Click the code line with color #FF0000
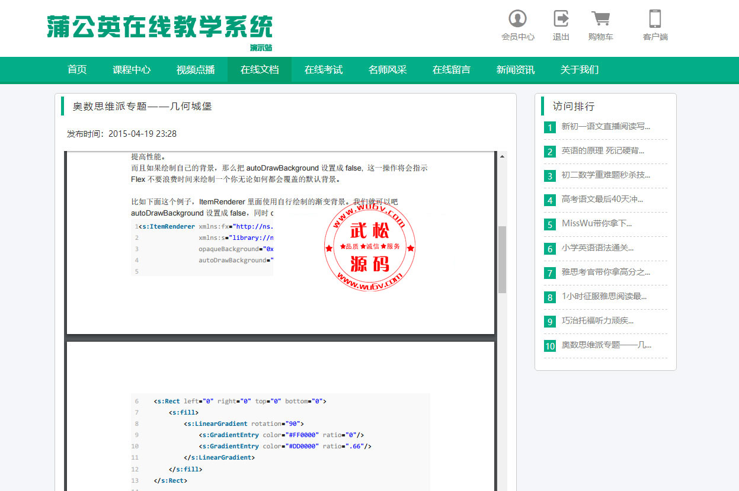Image resolution: width=739 pixels, height=491 pixels. (281, 435)
